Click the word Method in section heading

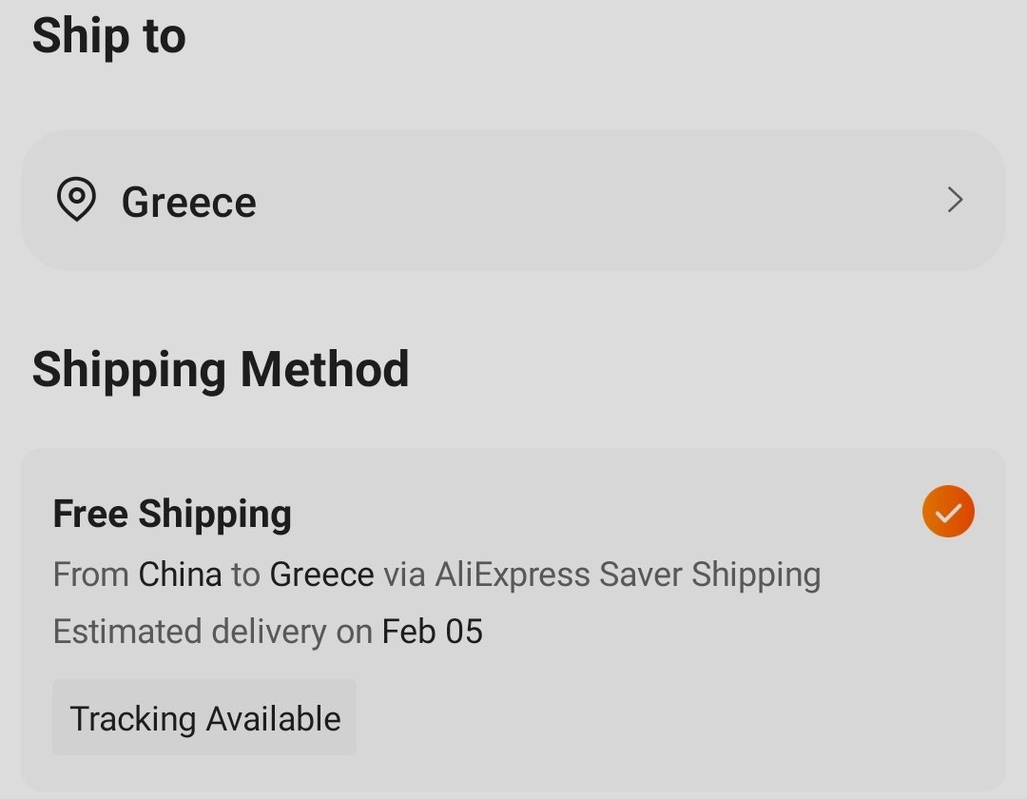point(325,369)
